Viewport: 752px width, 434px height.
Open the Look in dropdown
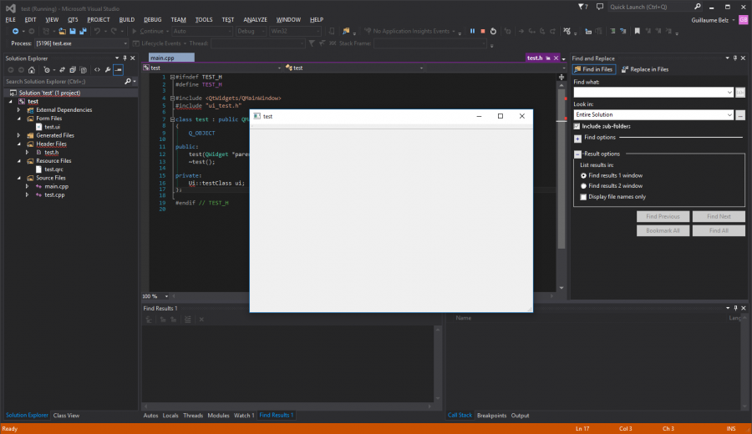tap(729, 115)
